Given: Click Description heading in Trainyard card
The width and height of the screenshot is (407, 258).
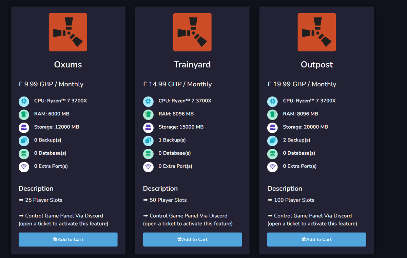Looking at the screenshot, I should pyautogui.click(x=160, y=189).
